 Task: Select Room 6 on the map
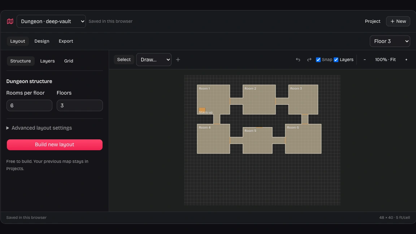pos(303,139)
